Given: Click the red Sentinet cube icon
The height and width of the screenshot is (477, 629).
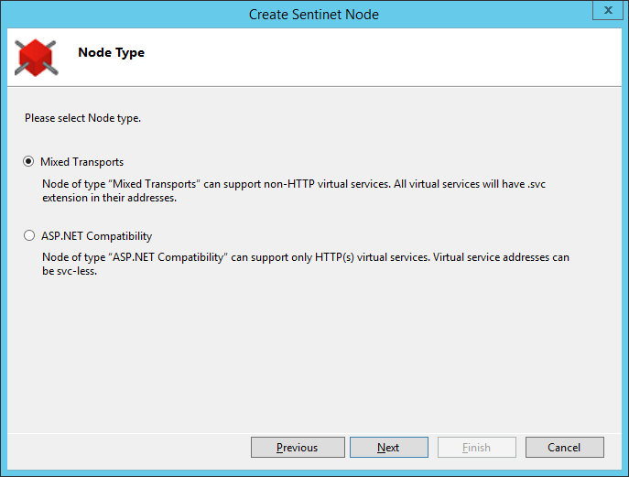Looking at the screenshot, I should [36, 58].
